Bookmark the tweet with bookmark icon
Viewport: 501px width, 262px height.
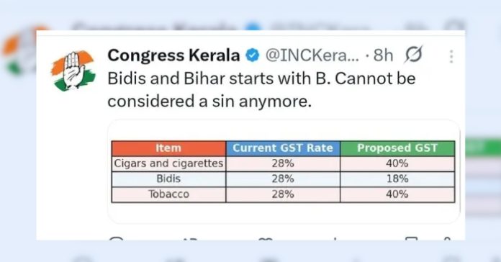(411, 238)
